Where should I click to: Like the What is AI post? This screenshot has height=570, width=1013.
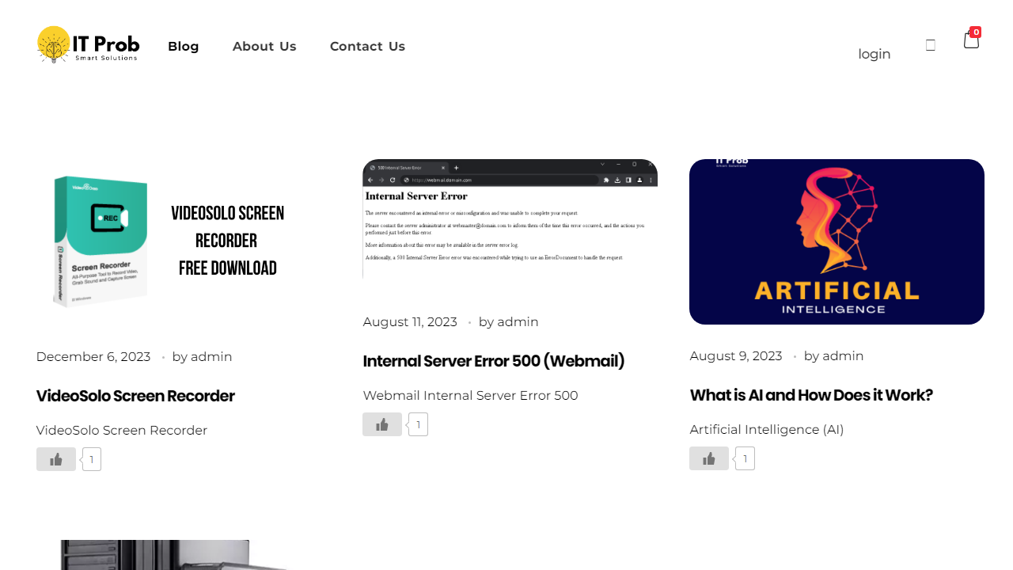709,458
